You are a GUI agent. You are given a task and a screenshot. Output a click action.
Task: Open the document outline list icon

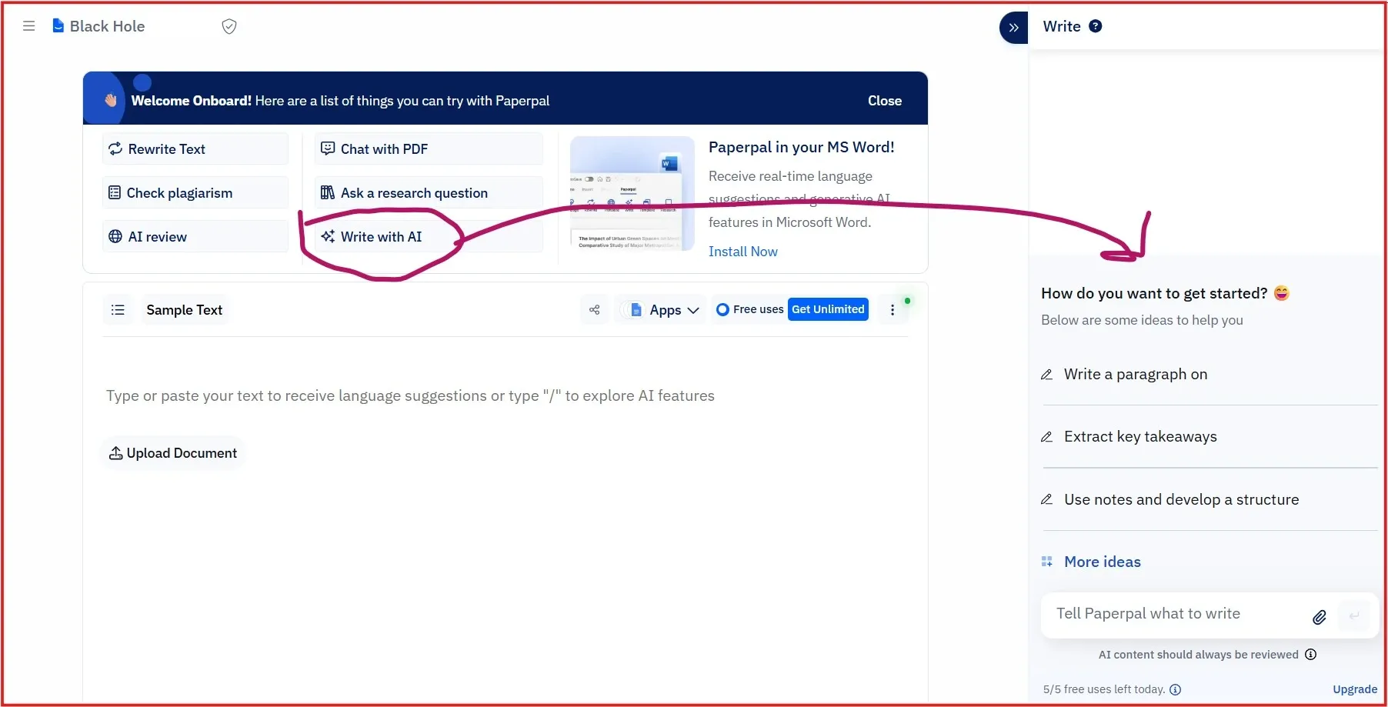click(118, 310)
